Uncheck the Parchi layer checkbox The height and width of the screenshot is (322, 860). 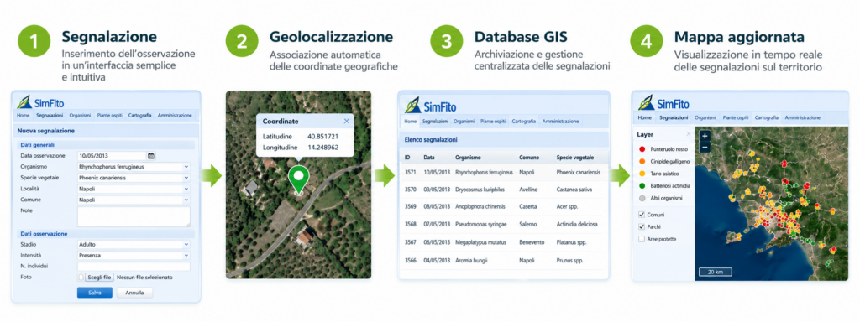pyautogui.click(x=642, y=226)
